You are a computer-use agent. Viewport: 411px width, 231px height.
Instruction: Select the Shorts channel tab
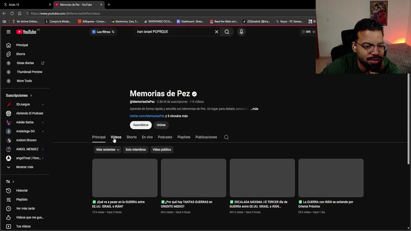pos(131,137)
